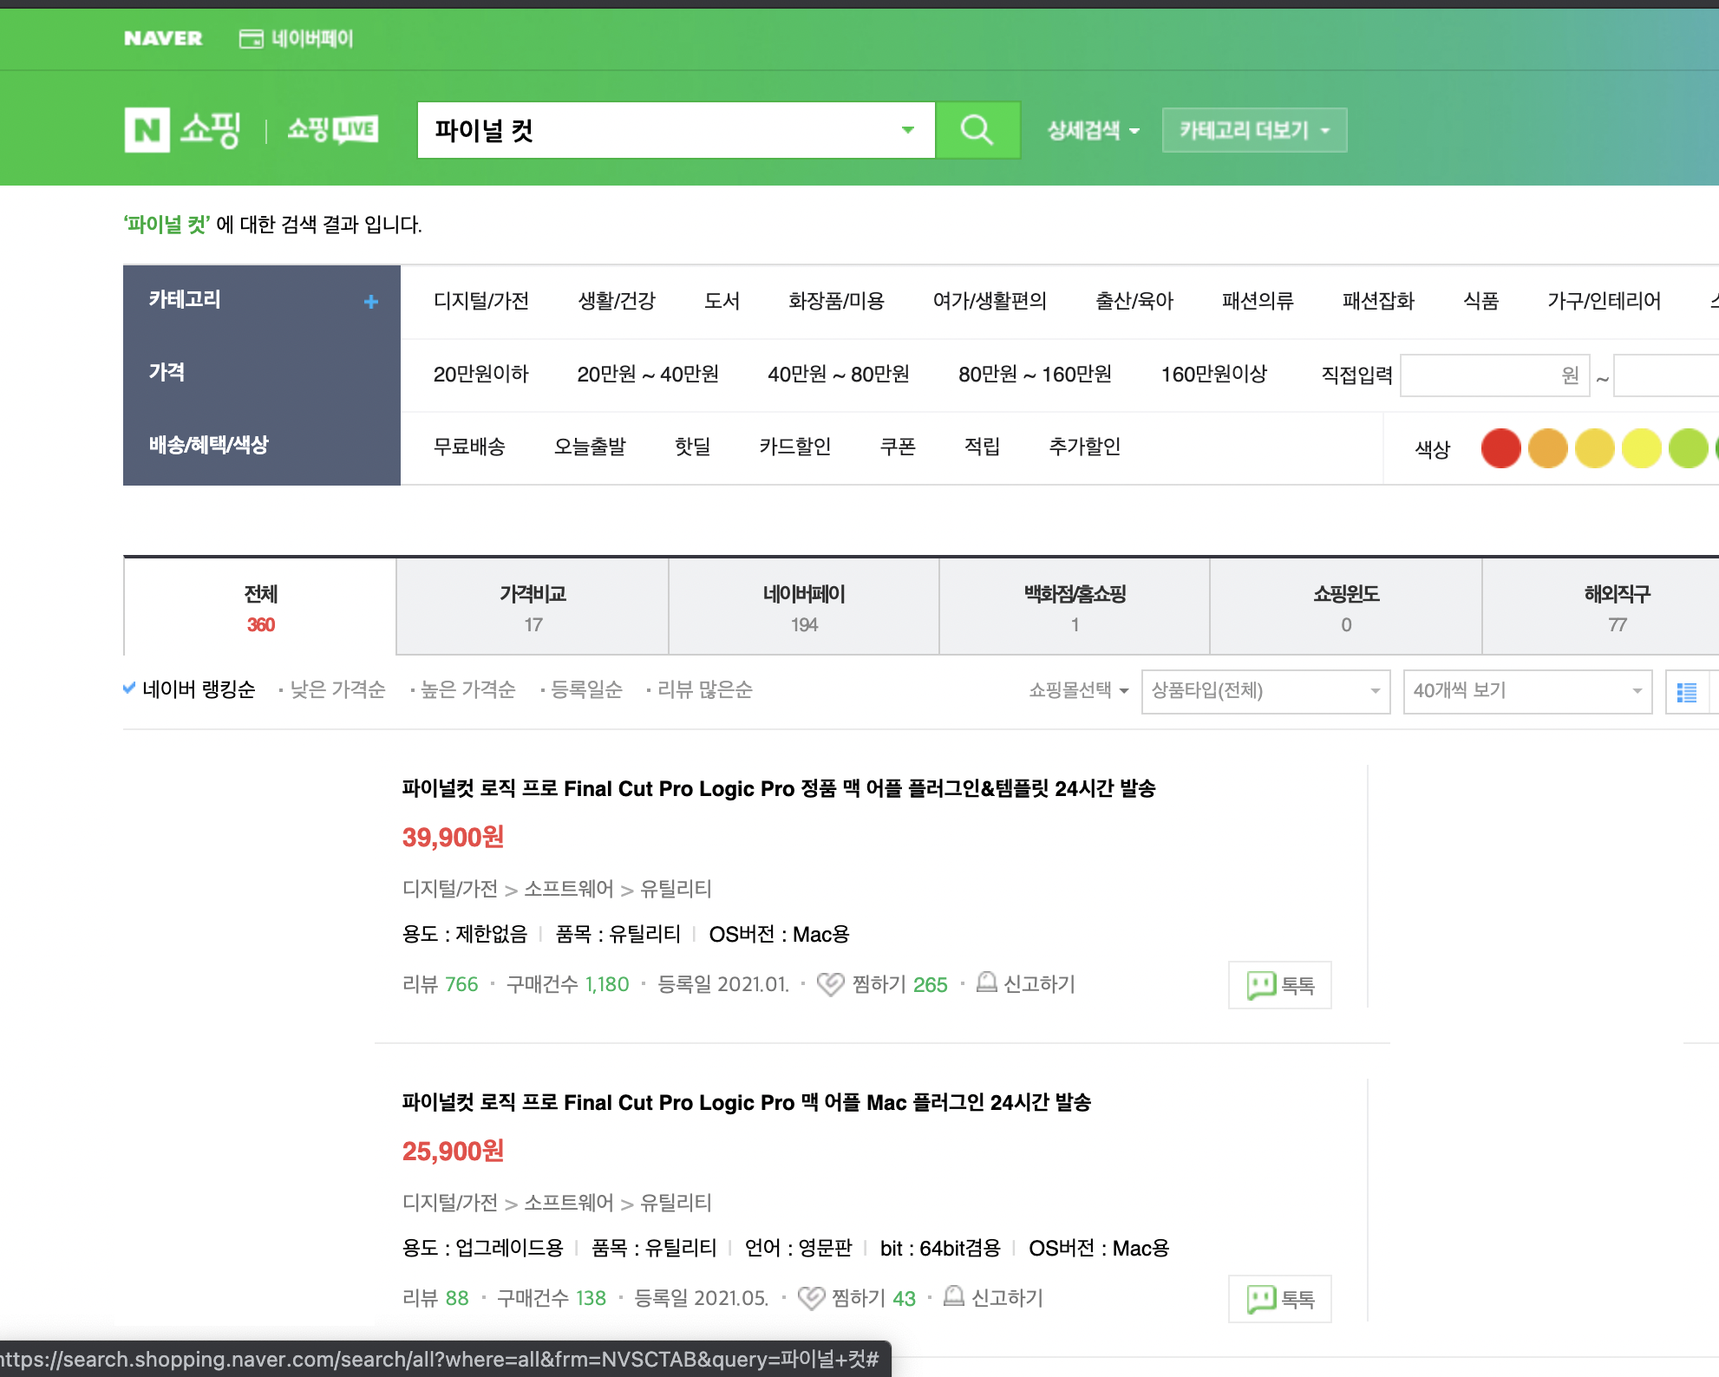The height and width of the screenshot is (1377, 1719).
Task: Click the 신고하기 bell icon on second product
Action: point(954,1296)
